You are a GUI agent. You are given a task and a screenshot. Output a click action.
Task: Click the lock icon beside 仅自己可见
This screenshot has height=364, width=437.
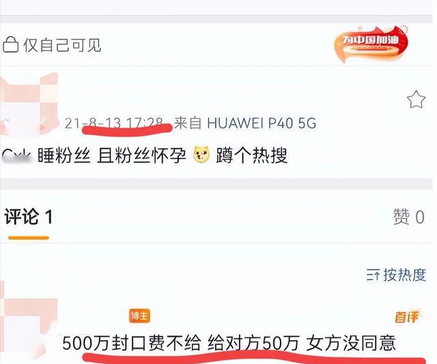point(10,44)
